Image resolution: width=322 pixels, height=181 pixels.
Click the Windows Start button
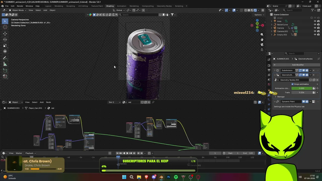[x=124, y=177]
